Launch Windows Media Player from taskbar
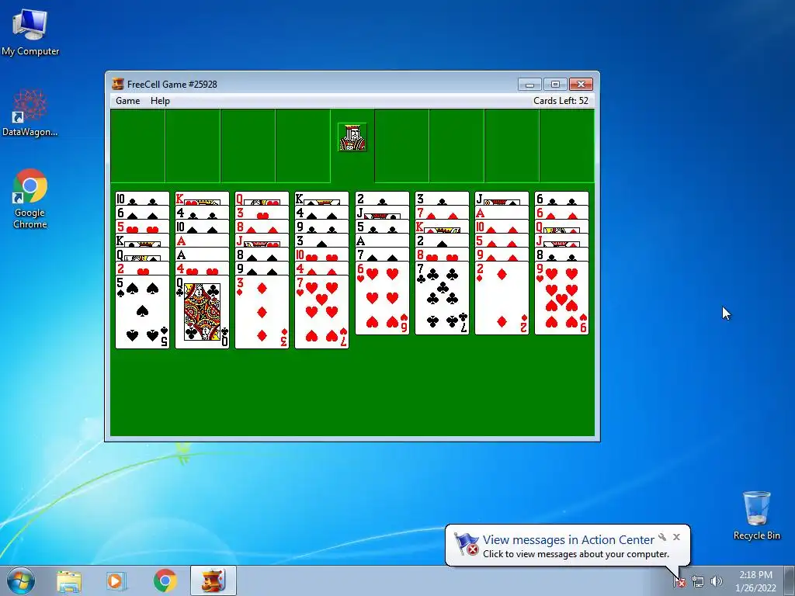This screenshot has width=795, height=596. (116, 581)
